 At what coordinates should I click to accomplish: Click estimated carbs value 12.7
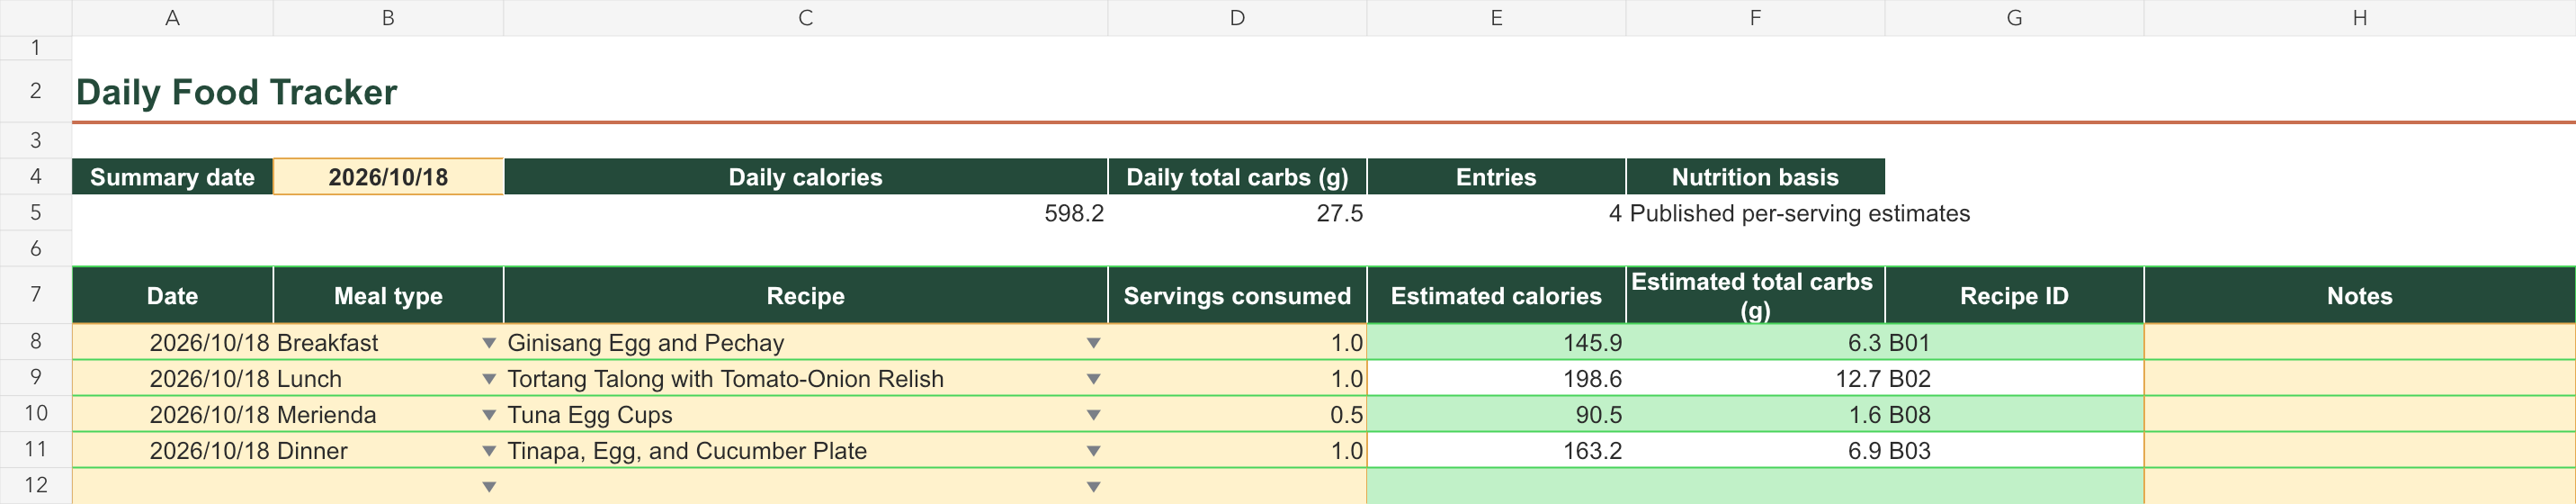1755,379
